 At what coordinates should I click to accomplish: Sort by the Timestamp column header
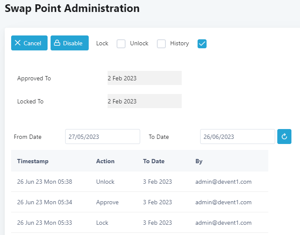(33, 161)
